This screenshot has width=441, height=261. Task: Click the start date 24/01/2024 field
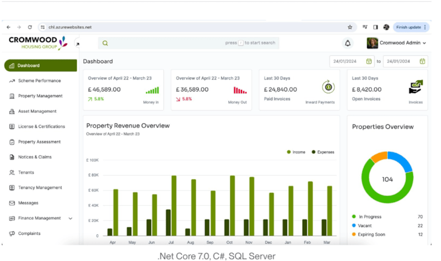tap(352, 61)
